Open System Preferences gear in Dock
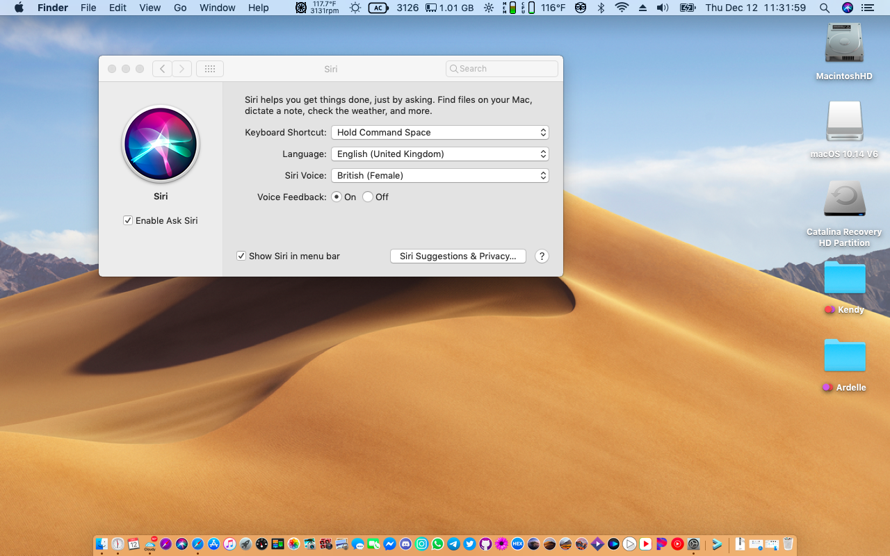 (x=693, y=543)
